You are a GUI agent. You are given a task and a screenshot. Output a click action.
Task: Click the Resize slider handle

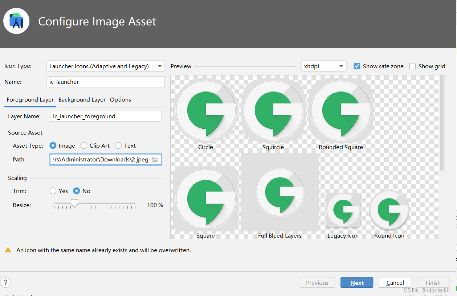74,203
